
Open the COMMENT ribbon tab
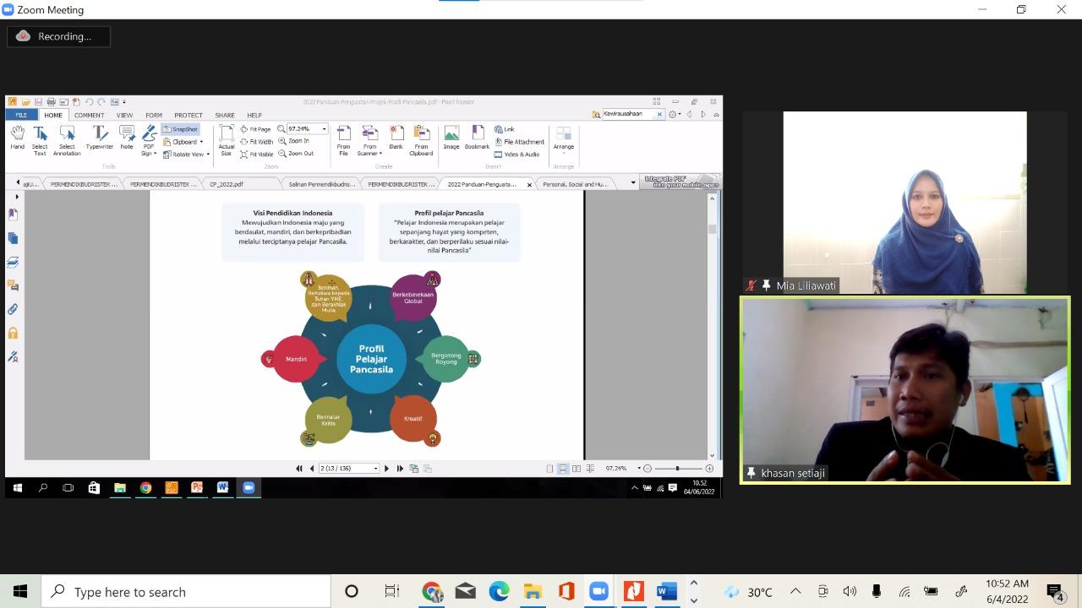pyautogui.click(x=89, y=115)
